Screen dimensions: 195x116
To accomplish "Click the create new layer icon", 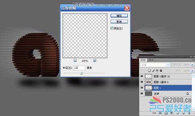I will (x=183, y=113).
